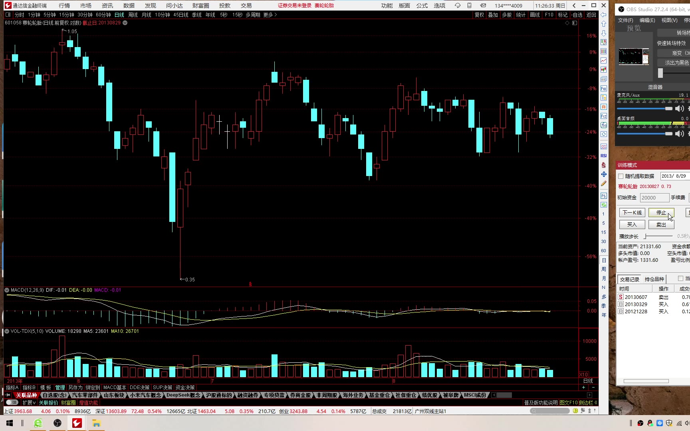This screenshot has width=690, height=431.
Task: Select the 指标A tab below the chart
Action: pos(12,388)
